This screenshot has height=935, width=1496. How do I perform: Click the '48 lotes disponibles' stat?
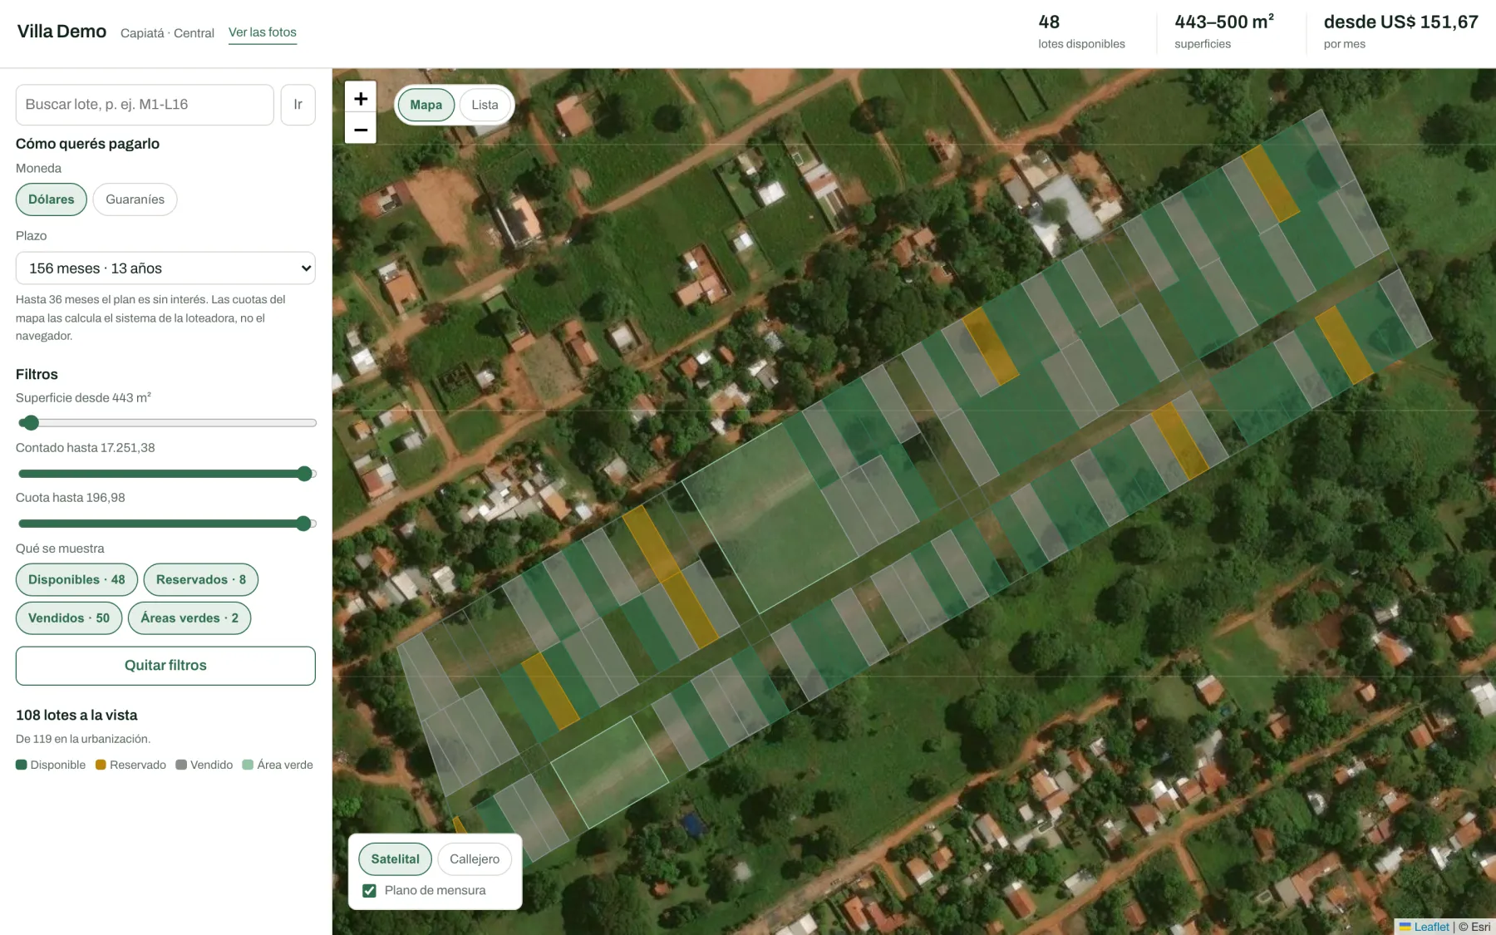click(1081, 32)
